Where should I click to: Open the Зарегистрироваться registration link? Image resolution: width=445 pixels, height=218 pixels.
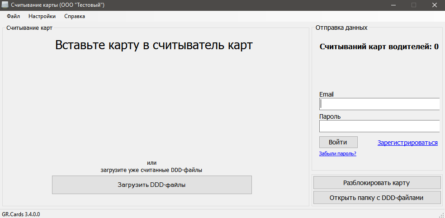pyautogui.click(x=407, y=143)
